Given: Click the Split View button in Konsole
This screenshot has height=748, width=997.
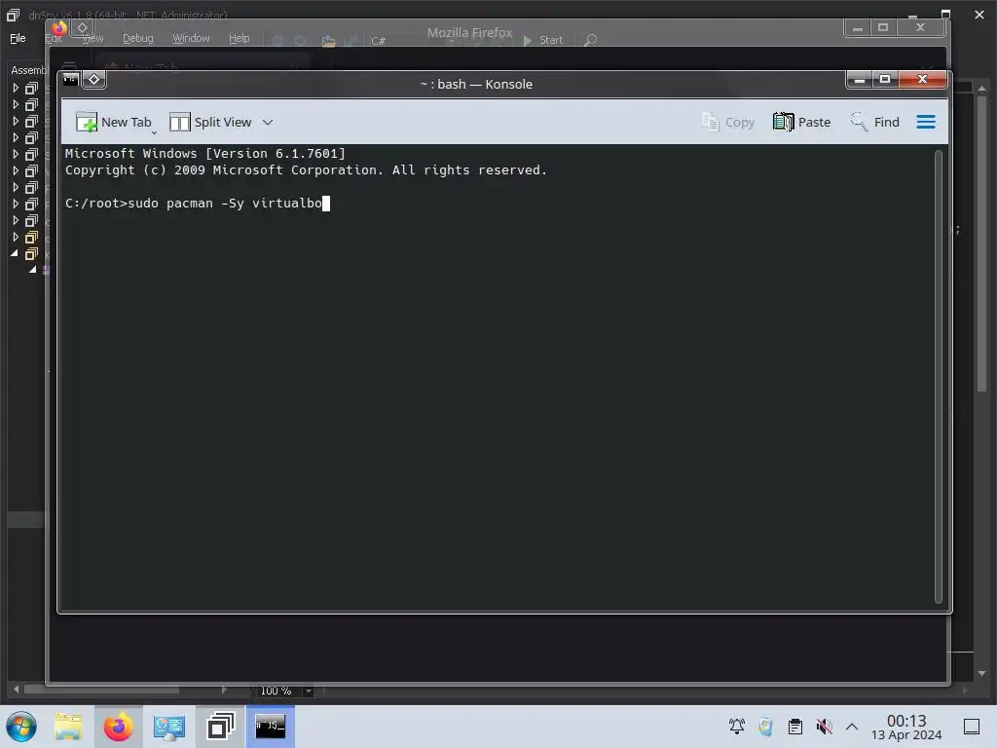Looking at the screenshot, I should pos(210,122).
